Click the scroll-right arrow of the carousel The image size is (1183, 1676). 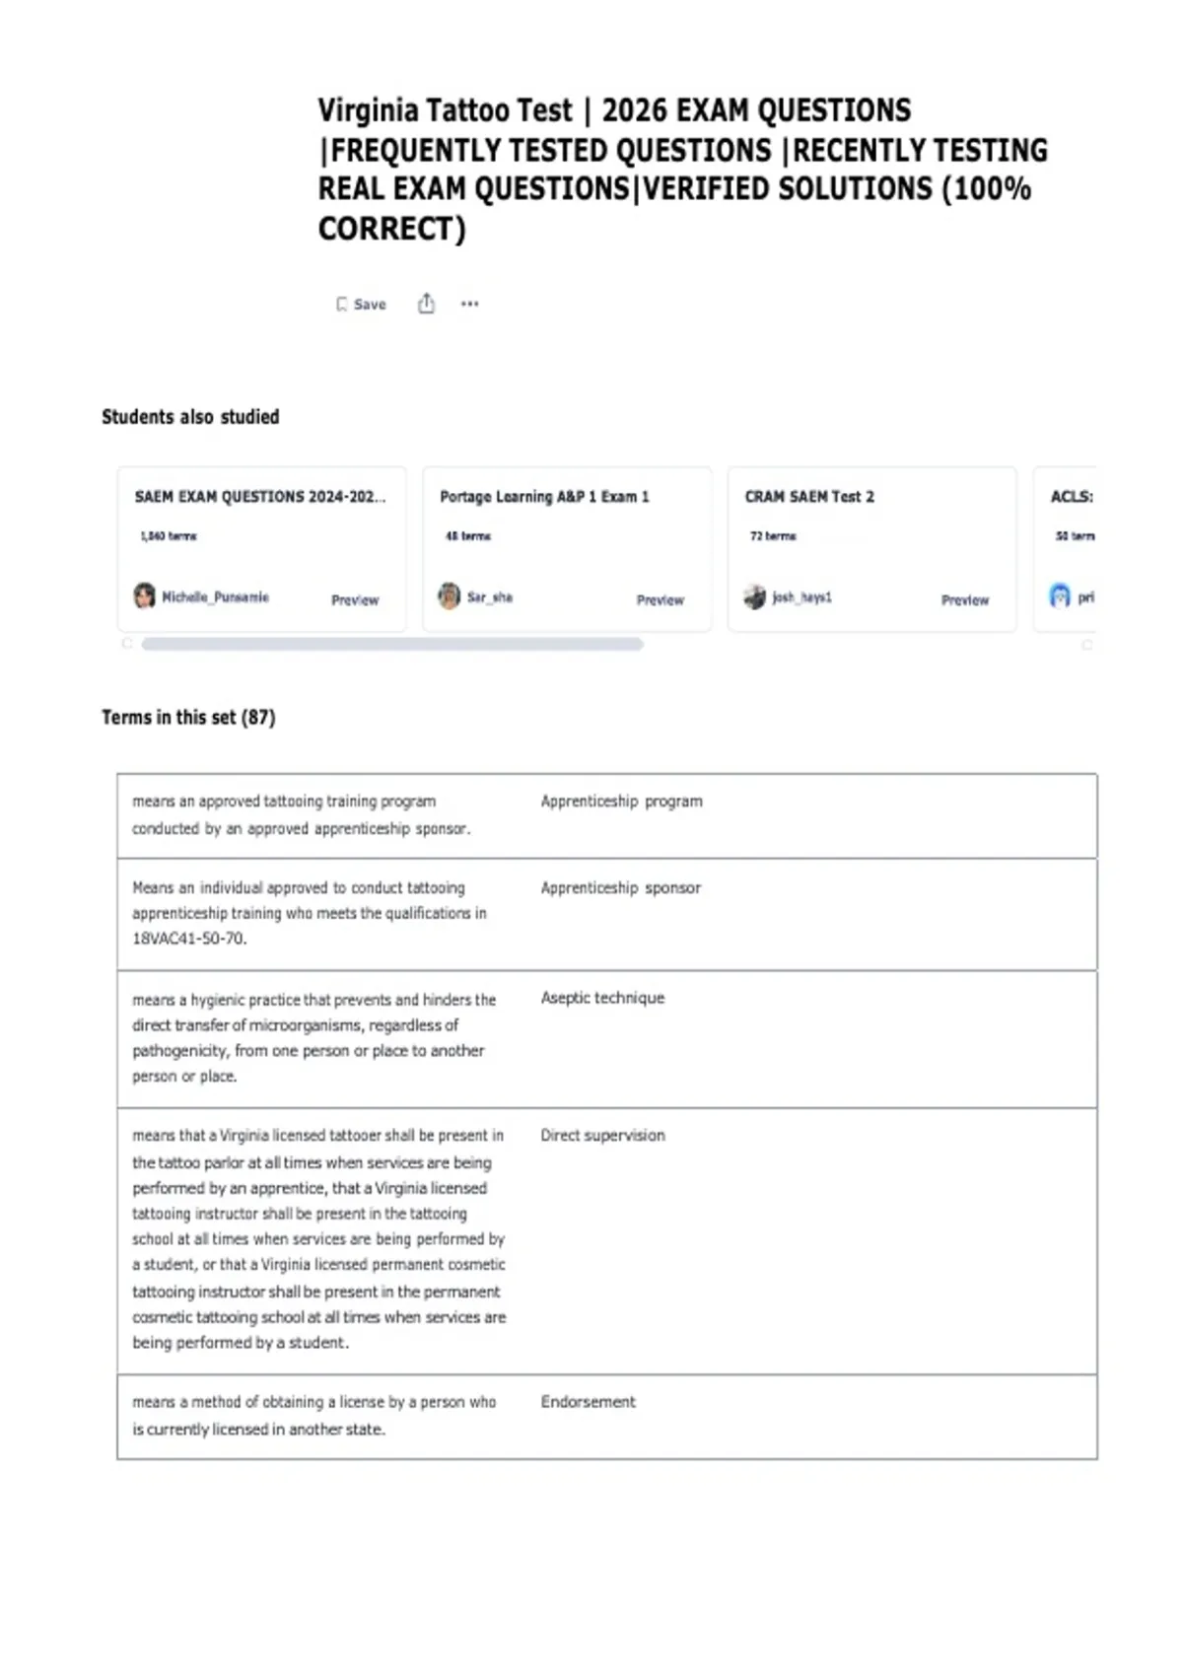pos(1087,645)
